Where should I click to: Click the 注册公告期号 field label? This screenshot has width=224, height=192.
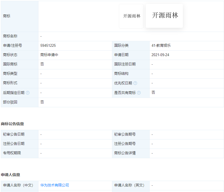(125, 144)
